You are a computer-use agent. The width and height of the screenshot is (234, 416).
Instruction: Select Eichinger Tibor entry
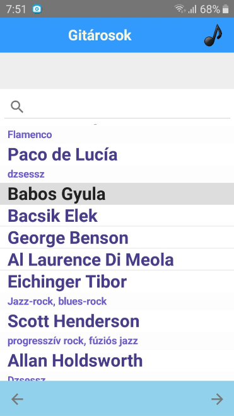click(x=117, y=281)
